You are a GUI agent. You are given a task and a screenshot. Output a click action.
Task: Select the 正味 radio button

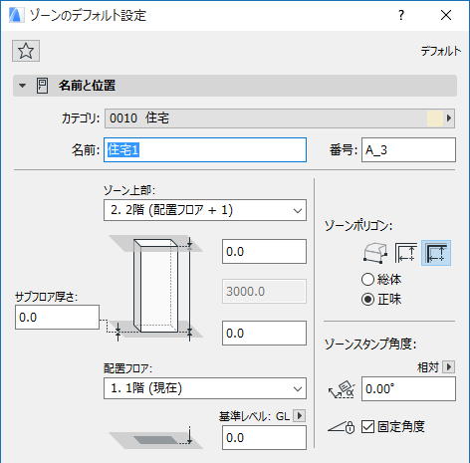coord(367,300)
